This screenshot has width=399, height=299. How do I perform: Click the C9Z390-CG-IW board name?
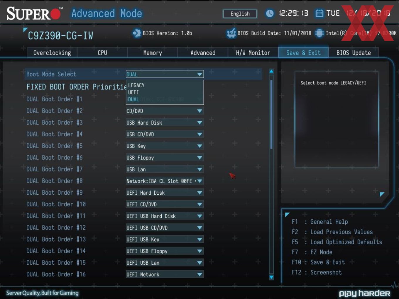pyautogui.click(x=60, y=36)
